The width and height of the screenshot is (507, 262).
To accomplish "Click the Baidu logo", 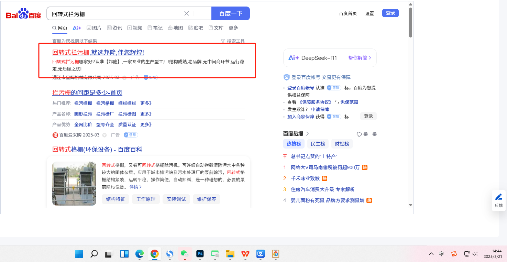I will coord(23,14).
